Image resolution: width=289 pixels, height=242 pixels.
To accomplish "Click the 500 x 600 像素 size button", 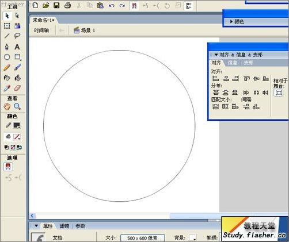I will (x=143, y=238).
